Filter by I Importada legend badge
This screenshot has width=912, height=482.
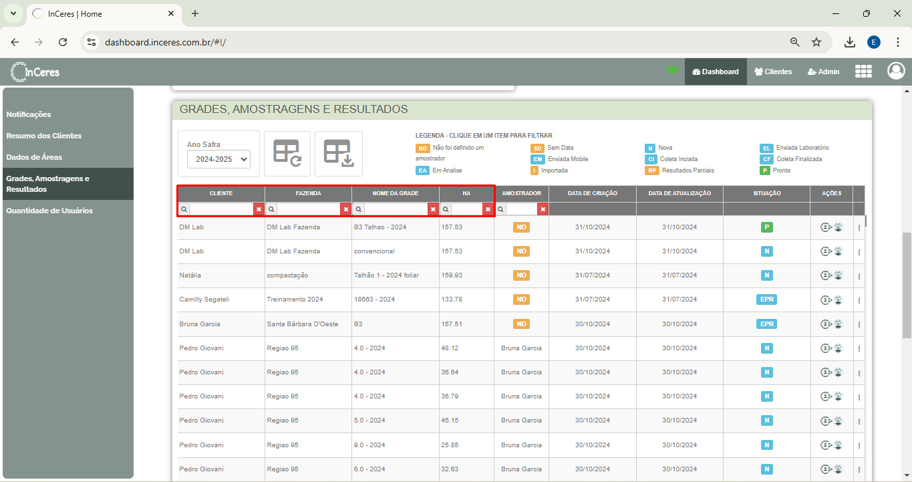click(535, 170)
